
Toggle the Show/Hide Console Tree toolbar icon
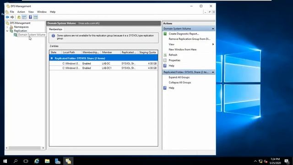tap(24, 17)
